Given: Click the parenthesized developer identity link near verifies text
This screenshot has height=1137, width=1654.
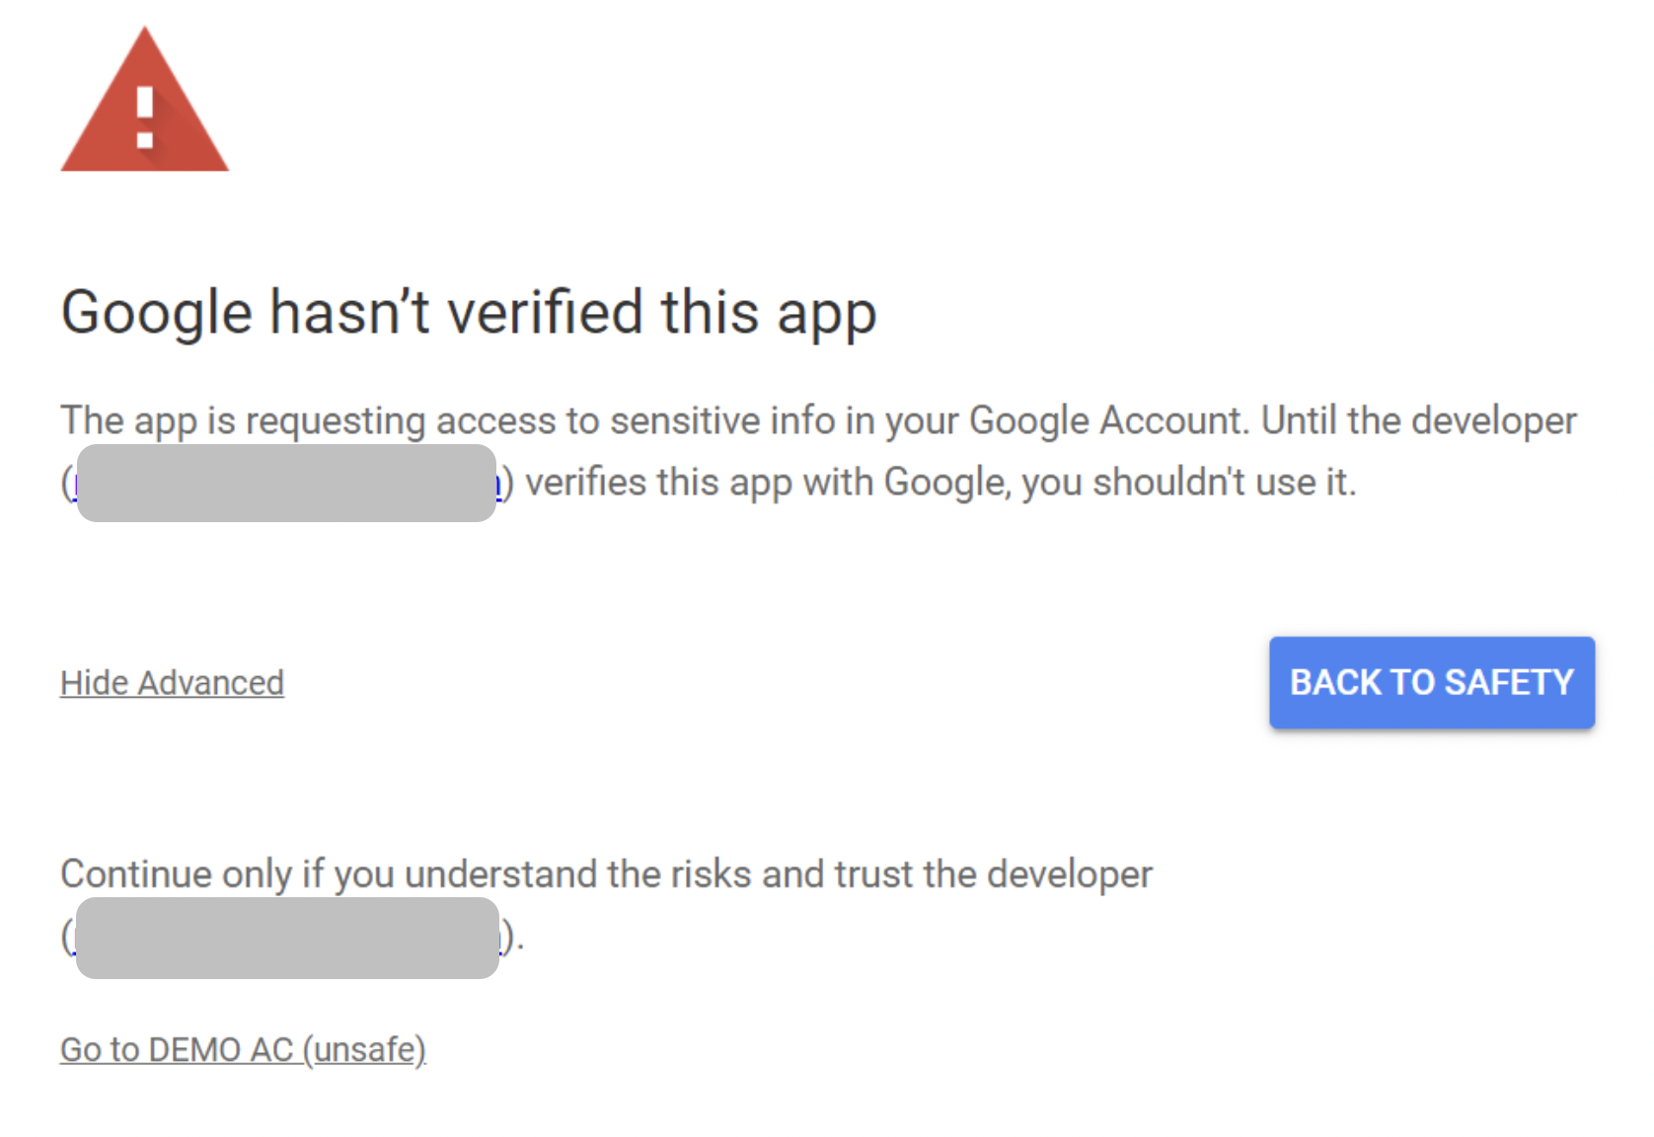Looking at the screenshot, I should pos(286,484).
